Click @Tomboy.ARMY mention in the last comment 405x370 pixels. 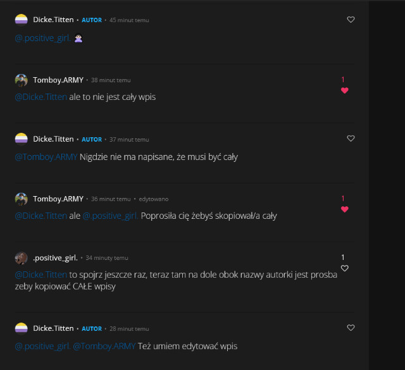point(104,346)
